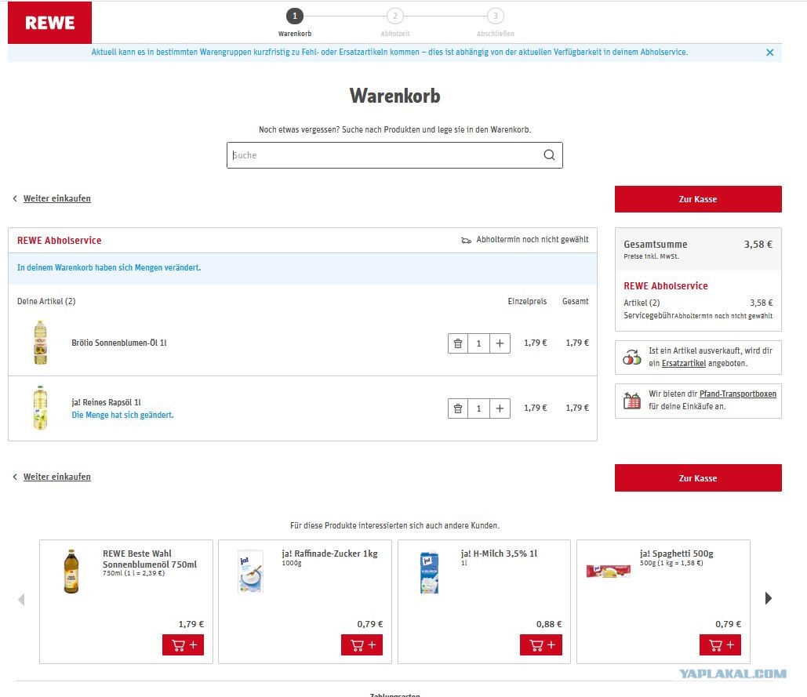Image resolution: width=807 pixels, height=697 pixels.
Task: Remove ja! Reines Rapsöl via trash icon
Action: tap(457, 408)
